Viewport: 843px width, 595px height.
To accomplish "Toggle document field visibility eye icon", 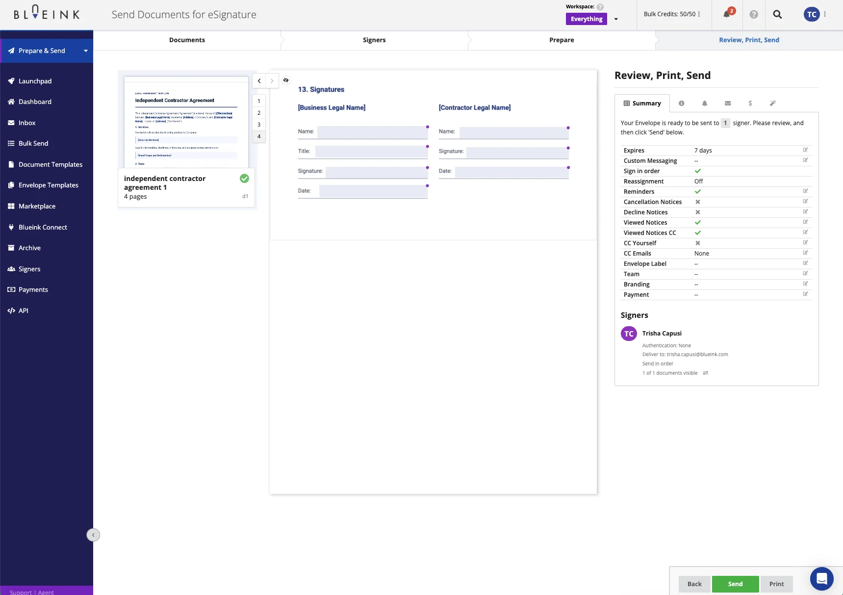I will (x=286, y=80).
